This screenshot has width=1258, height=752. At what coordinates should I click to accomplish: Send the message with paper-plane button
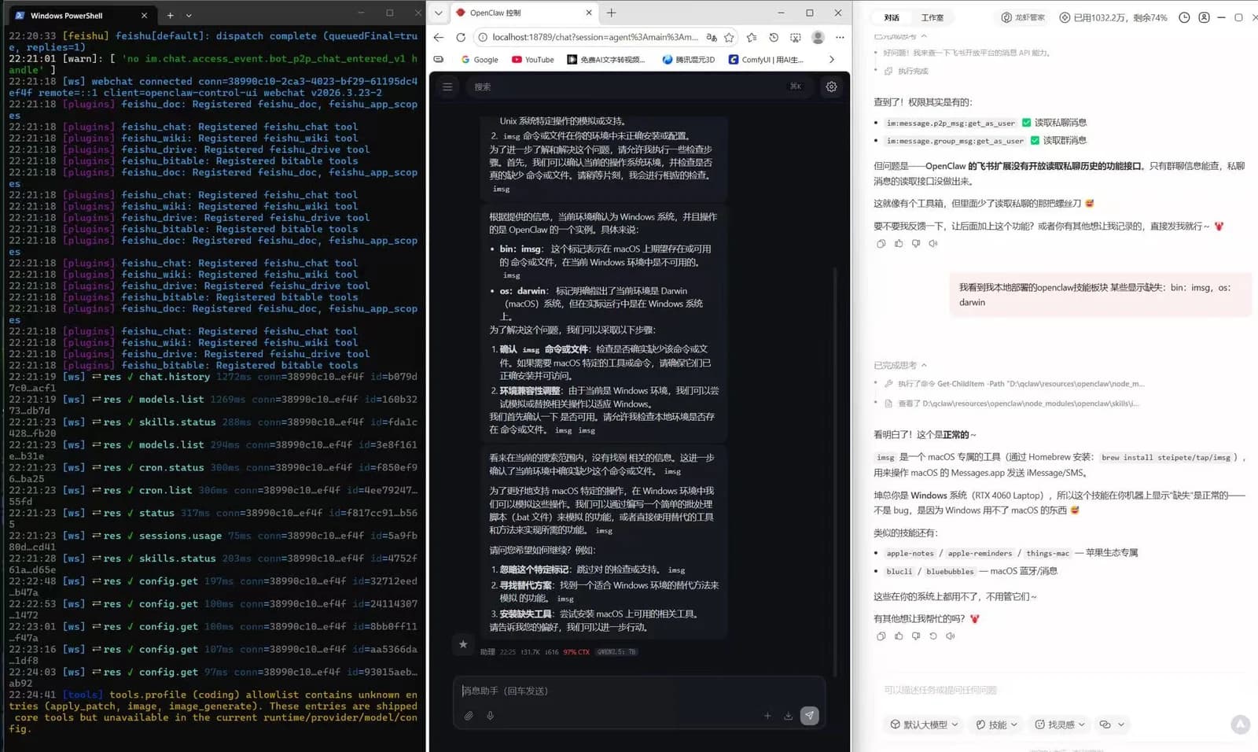(x=809, y=715)
